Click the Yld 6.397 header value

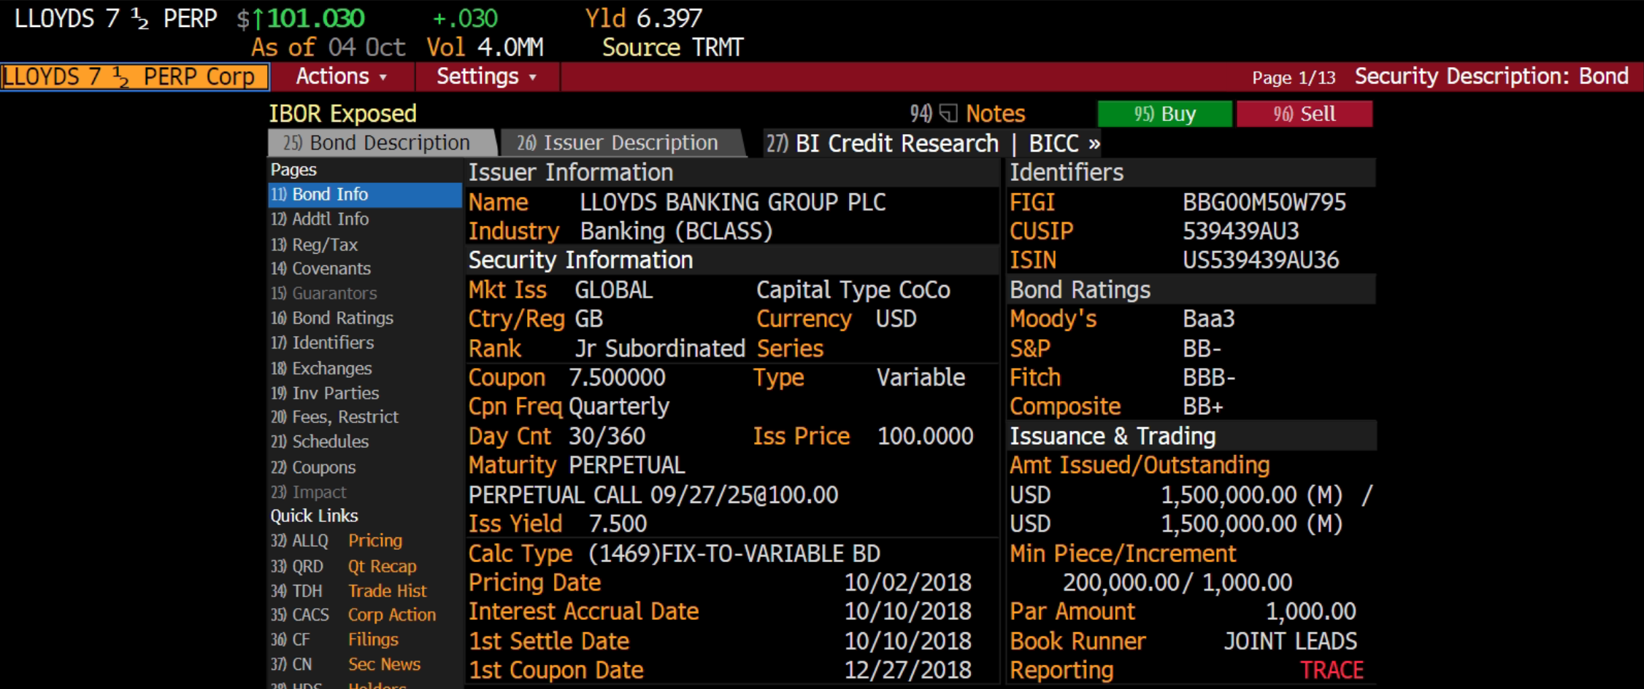[x=643, y=18]
